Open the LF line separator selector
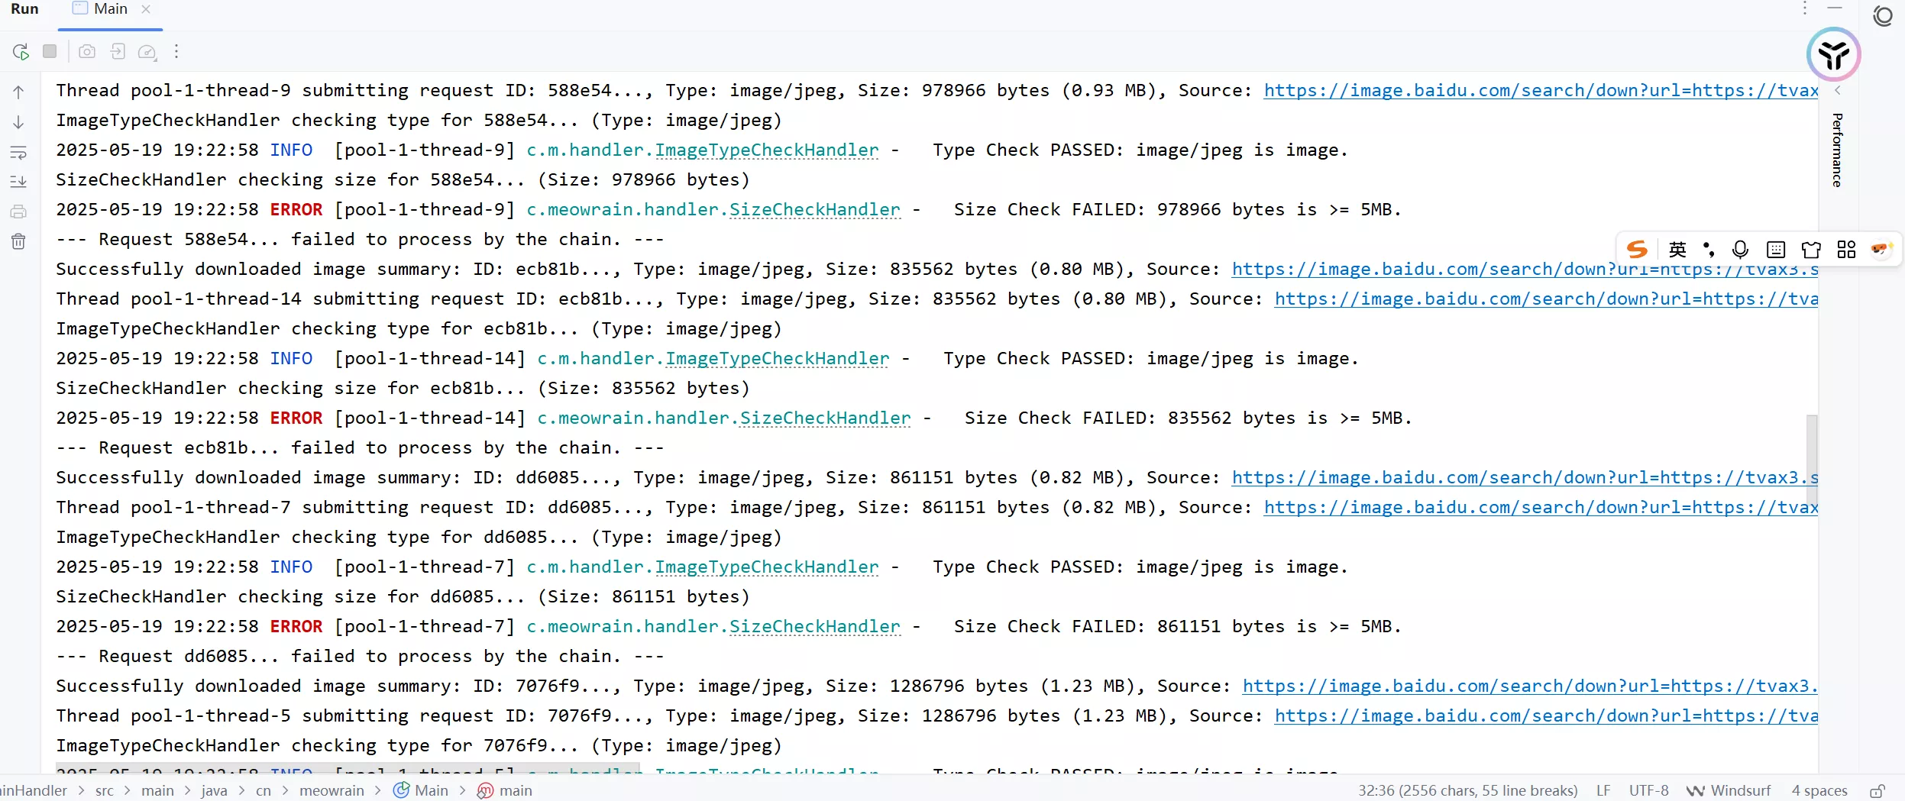This screenshot has height=801, width=1905. tap(1603, 791)
